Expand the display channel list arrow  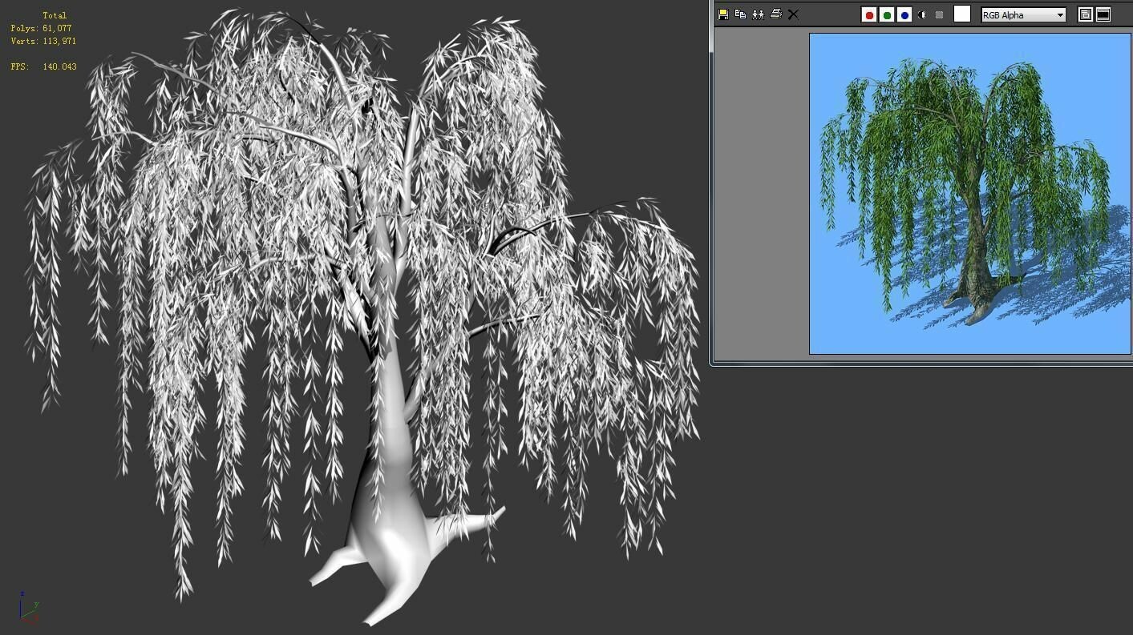[x=1060, y=14]
